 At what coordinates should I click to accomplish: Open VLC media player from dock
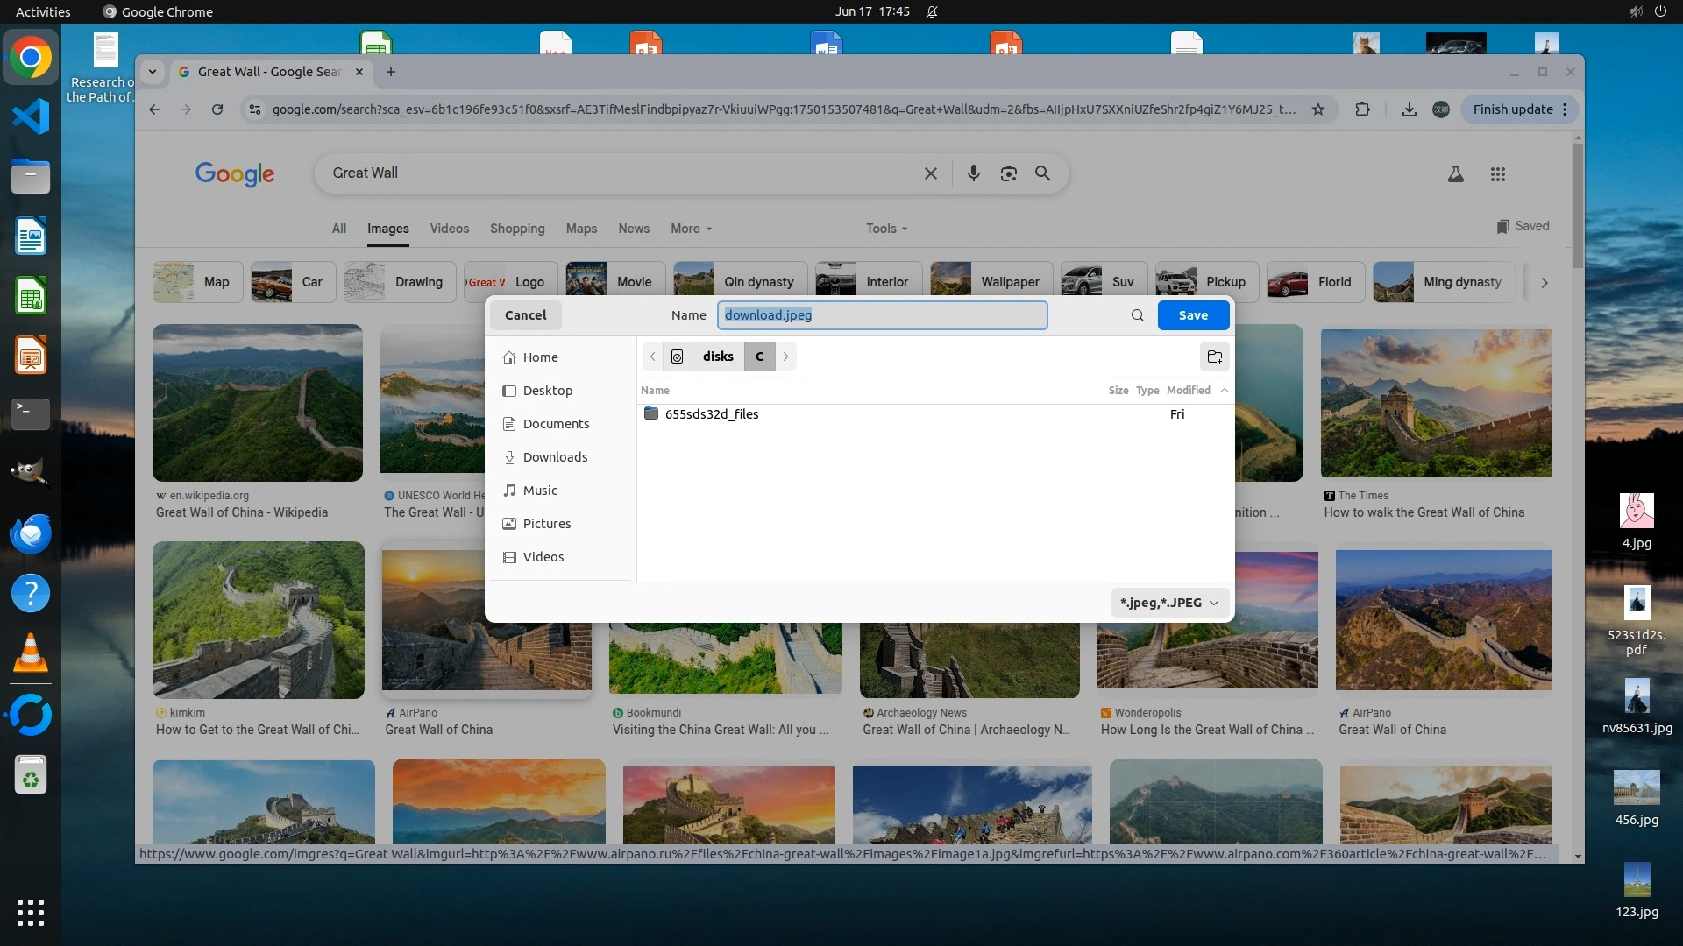31,653
